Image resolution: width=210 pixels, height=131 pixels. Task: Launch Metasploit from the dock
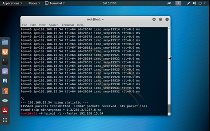tap(5, 81)
